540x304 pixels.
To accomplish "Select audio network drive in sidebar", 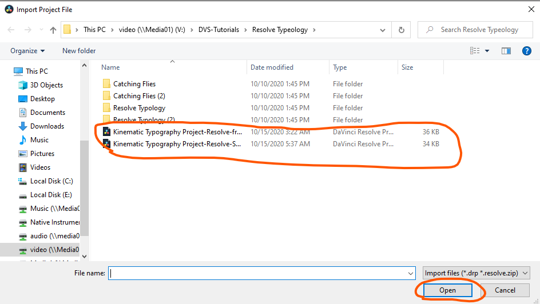I will pyautogui.click(x=49, y=236).
